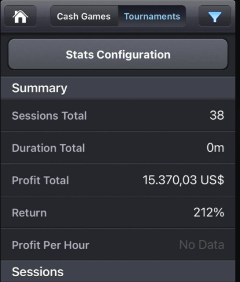The height and width of the screenshot is (282, 240).
Task: Click the word Configuration in the top button
Action: coord(134,55)
